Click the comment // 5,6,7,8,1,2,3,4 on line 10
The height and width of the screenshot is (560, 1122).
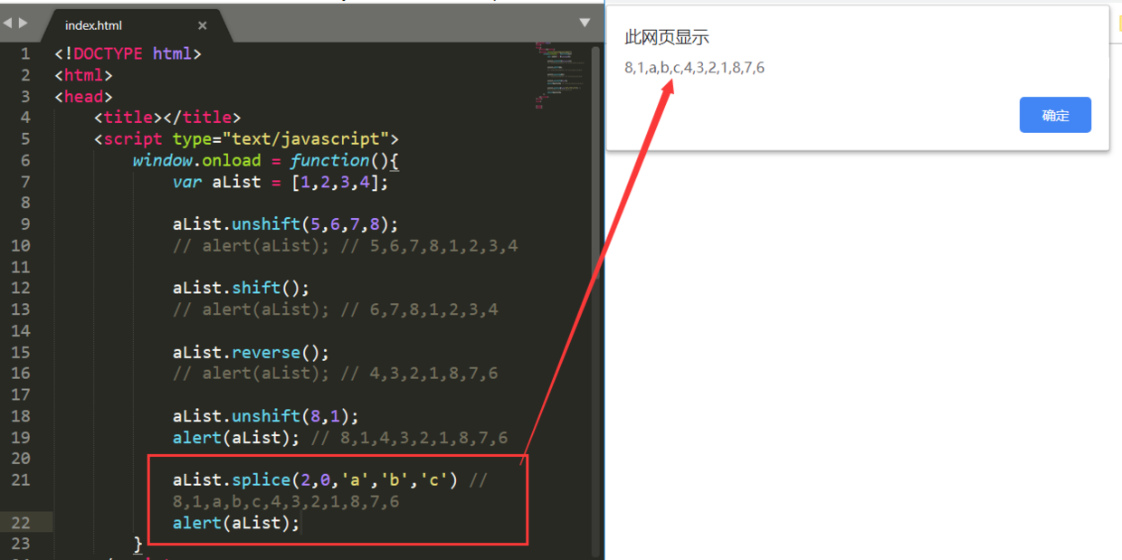coord(429,245)
